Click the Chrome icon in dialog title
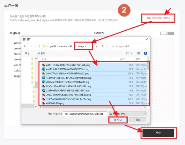Image resolution: width=185 pixels, height=145 pixels. pos(24,39)
